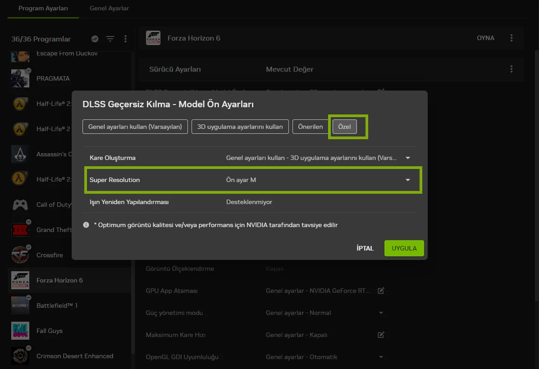Select the Battlefield 1 game icon
This screenshot has height=369, width=539.
[20, 305]
